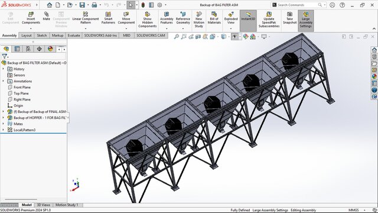
Task: Toggle Hide/Show Items in view toolbar
Action: (x=234, y=37)
